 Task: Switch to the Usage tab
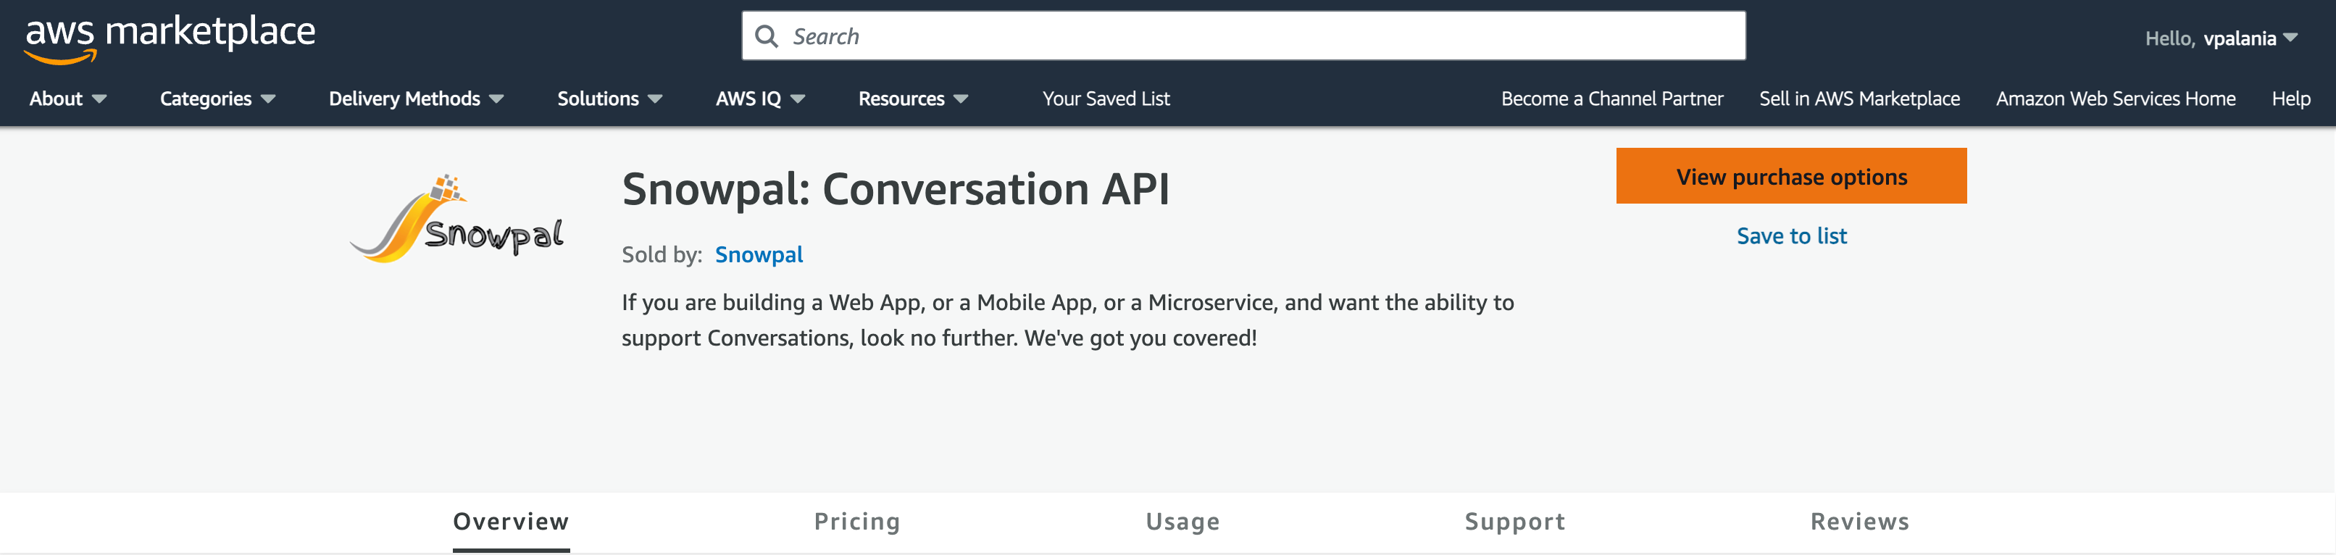coord(1182,522)
